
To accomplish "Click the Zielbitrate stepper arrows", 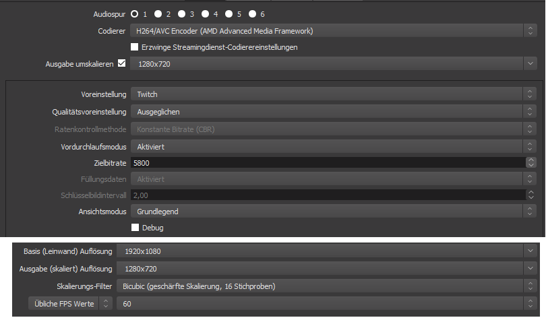I will coord(531,162).
